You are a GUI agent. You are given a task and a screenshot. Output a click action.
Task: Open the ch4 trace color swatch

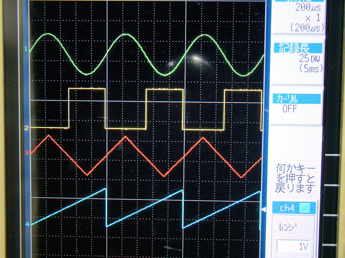tap(305, 208)
